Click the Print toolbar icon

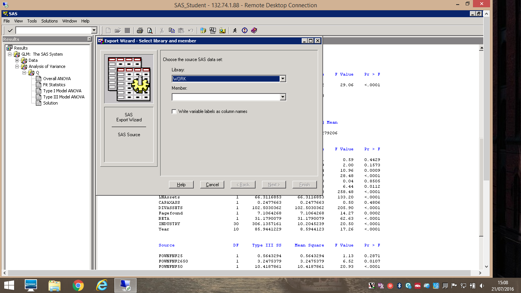click(140, 31)
